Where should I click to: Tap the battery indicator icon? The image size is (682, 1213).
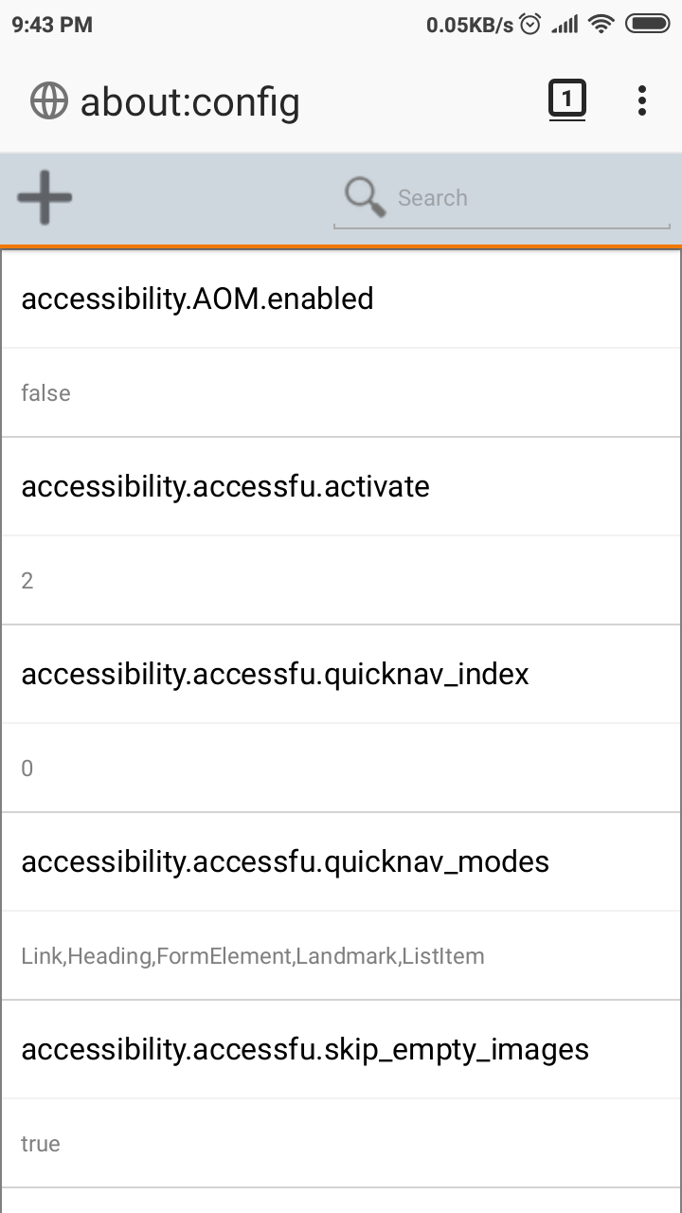coord(648,25)
